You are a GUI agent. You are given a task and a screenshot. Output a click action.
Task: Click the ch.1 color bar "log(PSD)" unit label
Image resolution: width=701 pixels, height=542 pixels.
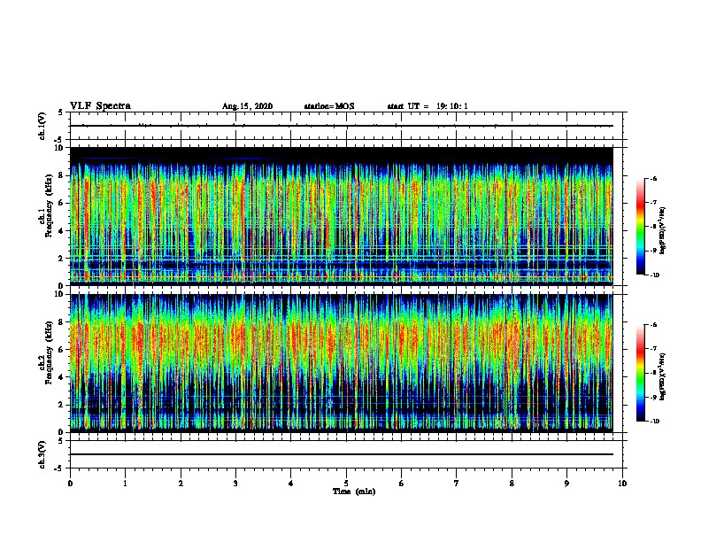click(662, 230)
